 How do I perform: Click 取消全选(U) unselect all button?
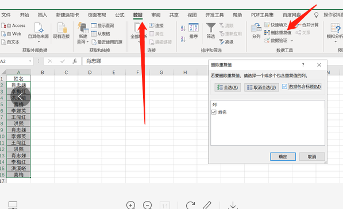[261, 87]
